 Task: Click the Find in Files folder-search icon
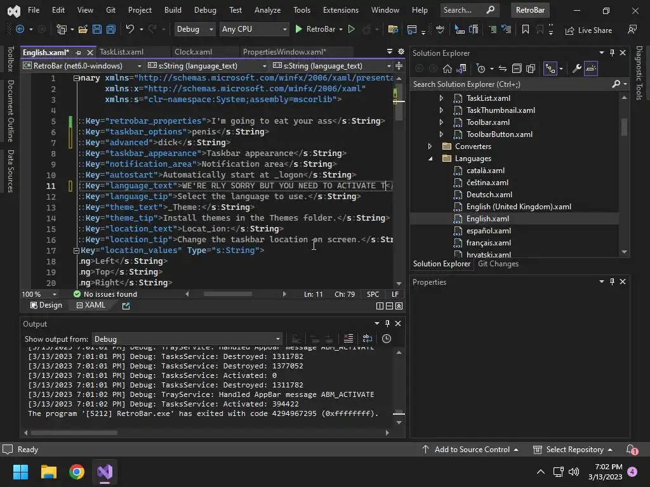[392, 29]
